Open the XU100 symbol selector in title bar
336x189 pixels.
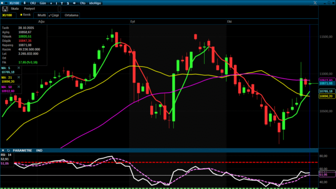pyautogui.click(x=14, y=3)
